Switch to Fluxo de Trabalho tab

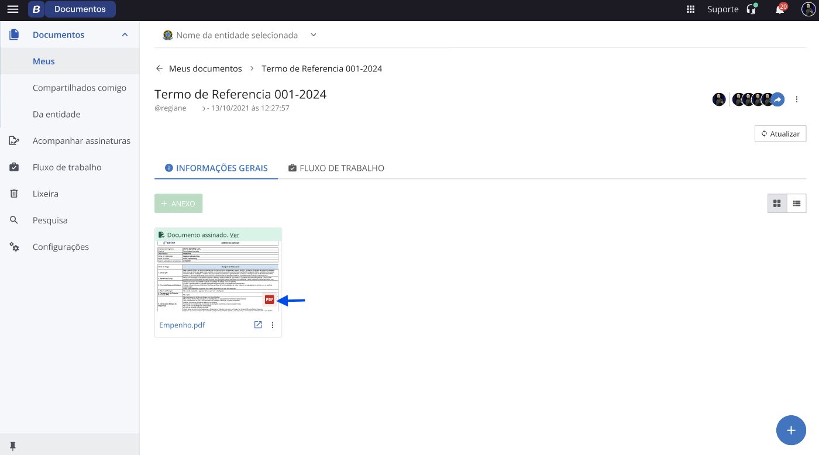[x=336, y=168]
